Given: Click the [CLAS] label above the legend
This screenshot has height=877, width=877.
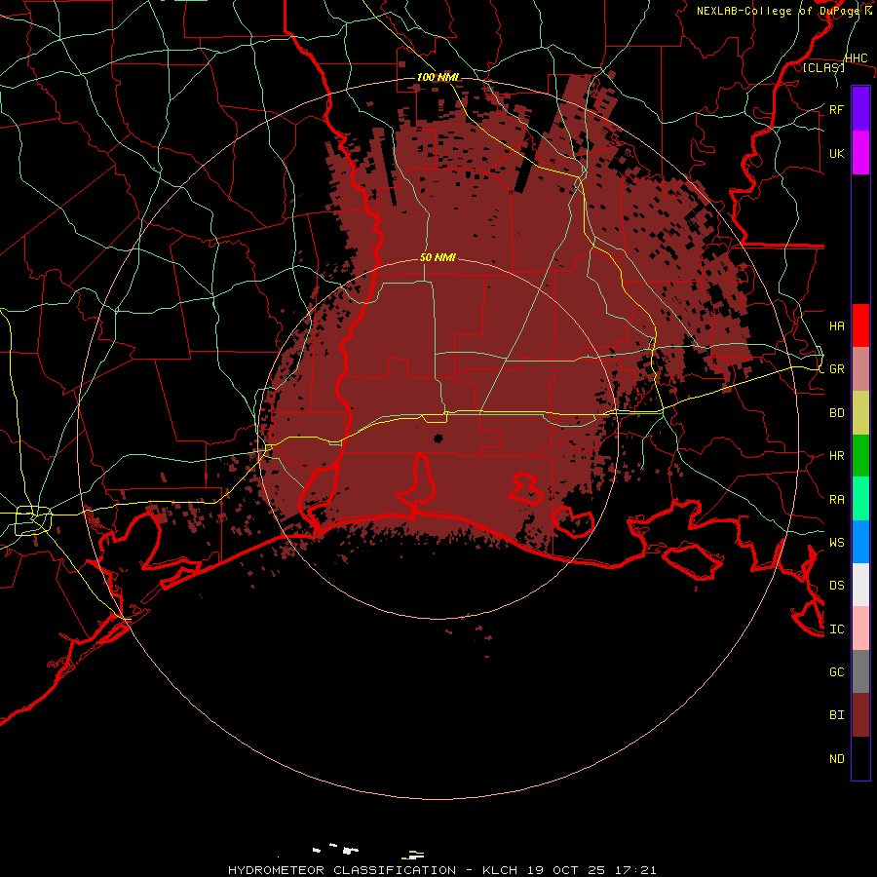Looking at the screenshot, I should pos(823,67).
